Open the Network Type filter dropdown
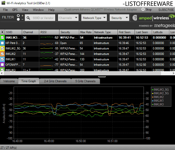The image size is (175, 150). (x=94, y=18)
